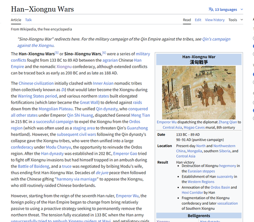This screenshot has height=222, width=254.
Task: Open the subsequent civil wars link
Action: (x=76, y=134)
